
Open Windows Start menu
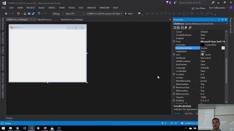(3, 128)
